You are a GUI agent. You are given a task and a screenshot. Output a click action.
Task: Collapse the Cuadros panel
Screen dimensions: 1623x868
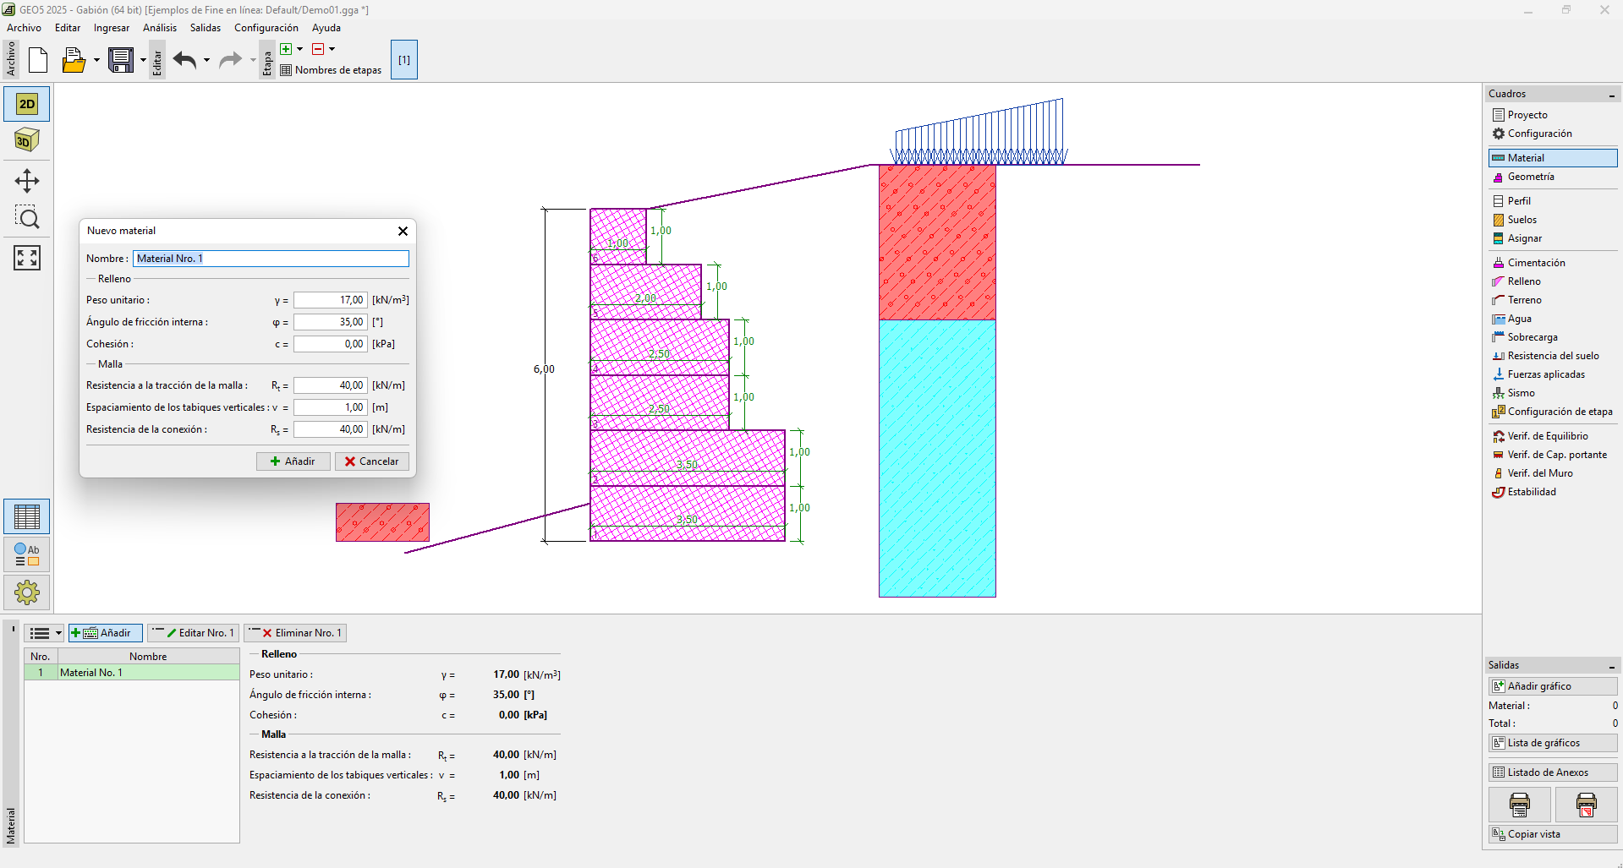[1611, 95]
